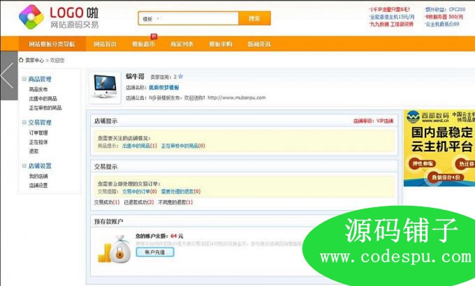
Task: Click the 优质织梦模板 shop name link
Action: [164, 87]
